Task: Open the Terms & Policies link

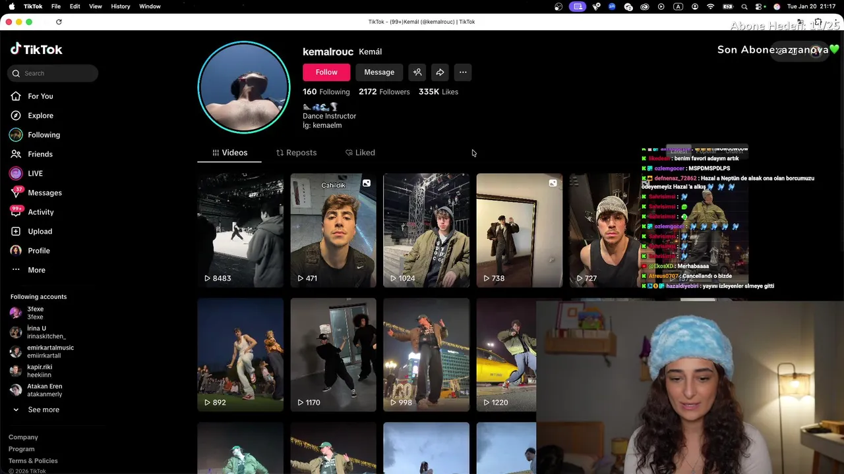Action: (x=33, y=461)
